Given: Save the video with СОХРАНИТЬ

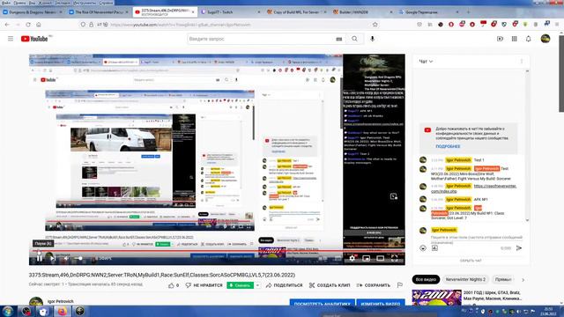Looking at the screenshot, I should 374,285.
